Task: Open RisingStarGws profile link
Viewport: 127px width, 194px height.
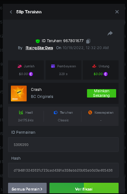Action: click(x=39, y=48)
